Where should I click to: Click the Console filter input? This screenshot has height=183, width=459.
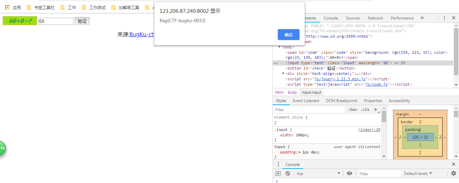pyautogui.click(x=379, y=174)
